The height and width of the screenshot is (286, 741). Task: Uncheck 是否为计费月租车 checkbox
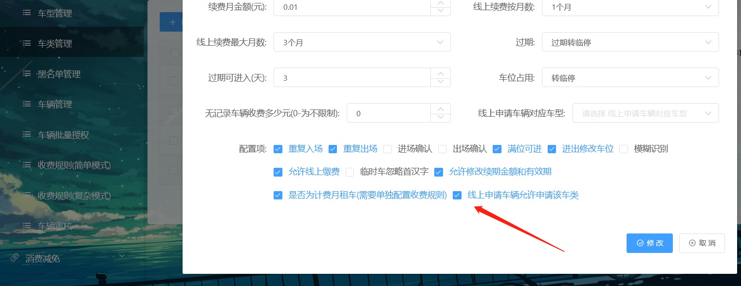coord(278,195)
